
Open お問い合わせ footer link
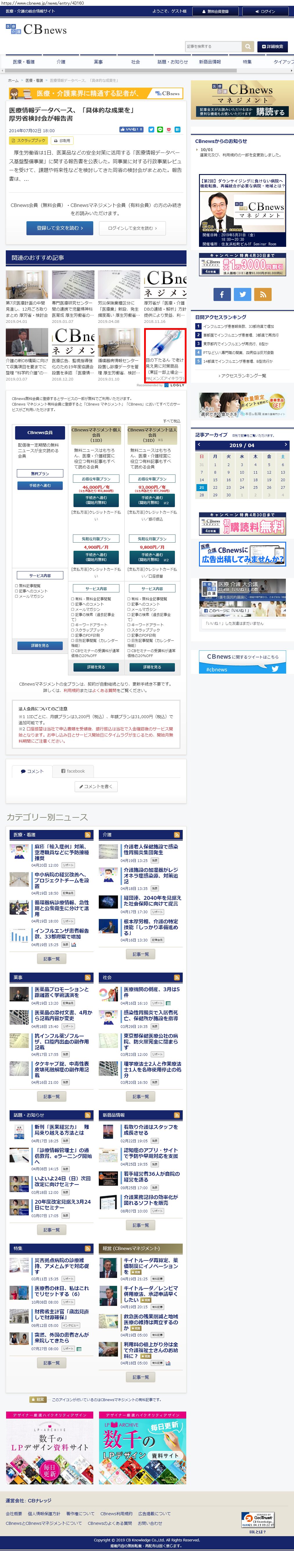coord(150,1523)
